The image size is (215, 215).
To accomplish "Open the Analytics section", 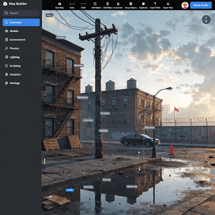I will (x=21, y=74).
